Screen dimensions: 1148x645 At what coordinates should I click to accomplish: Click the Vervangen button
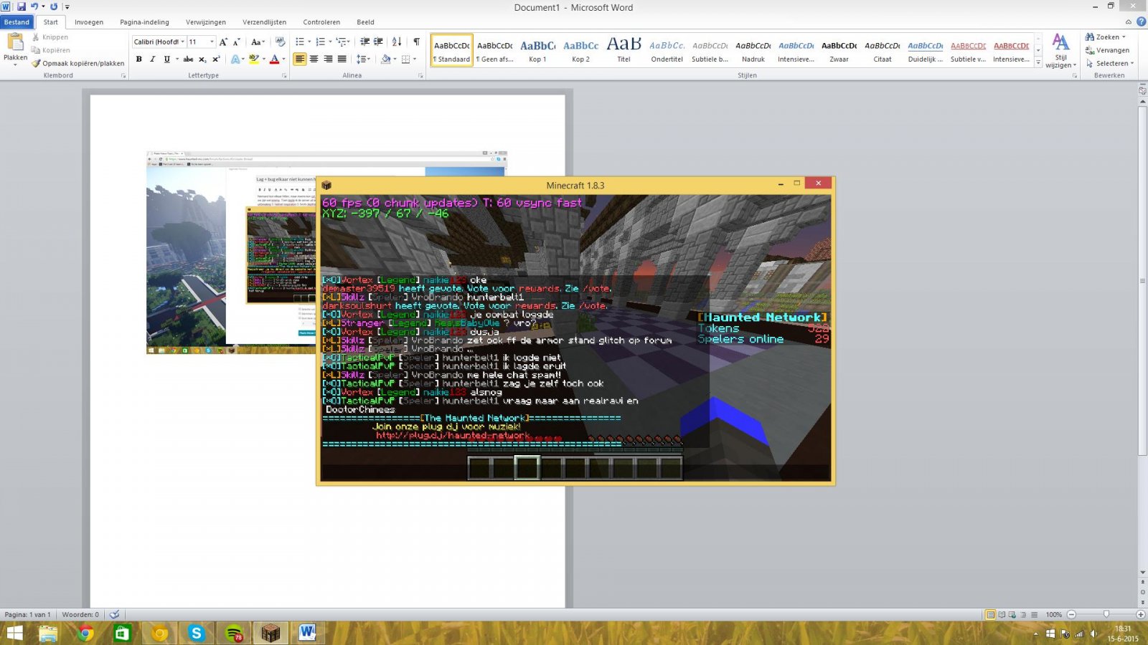[x=1108, y=50]
